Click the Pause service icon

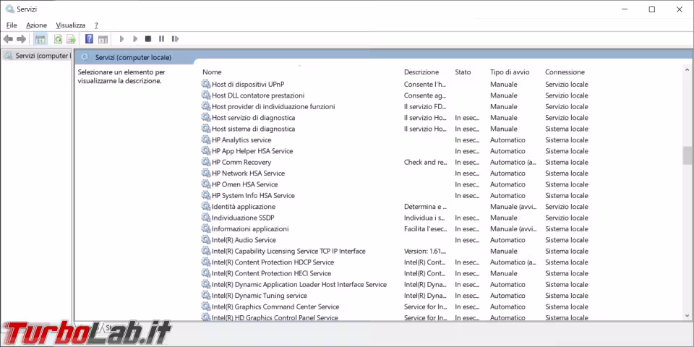[x=161, y=39]
